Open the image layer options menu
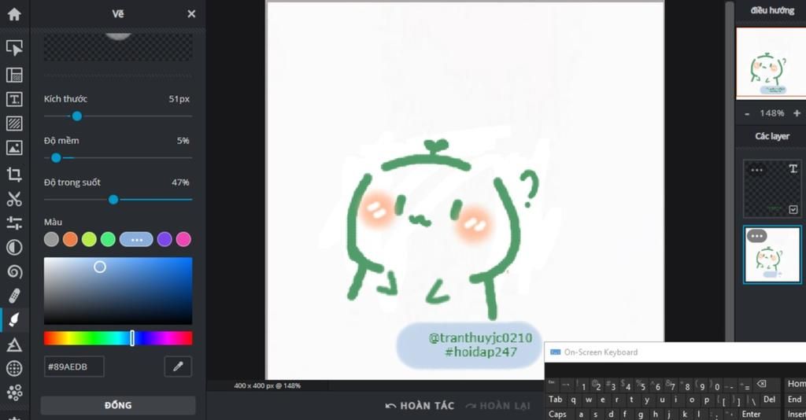Viewport: 806px width, 420px height. click(x=756, y=236)
